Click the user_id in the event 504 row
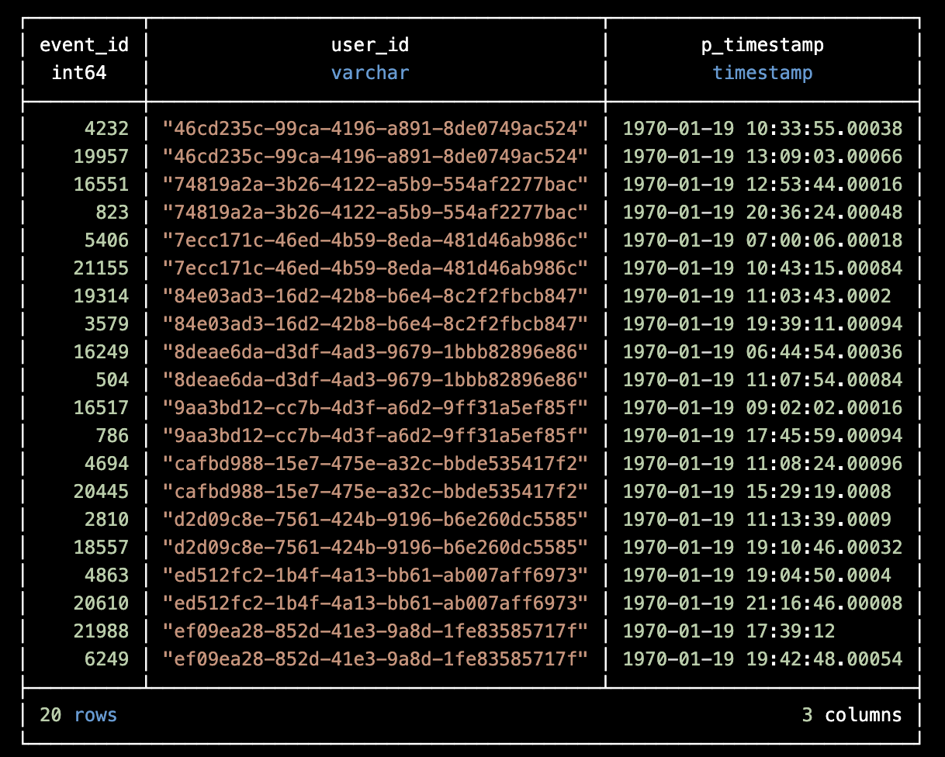Screen dimensions: 945x757 point(375,380)
